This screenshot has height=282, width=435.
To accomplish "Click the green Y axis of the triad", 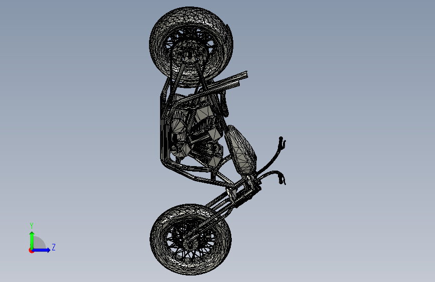I will point(32,240).
